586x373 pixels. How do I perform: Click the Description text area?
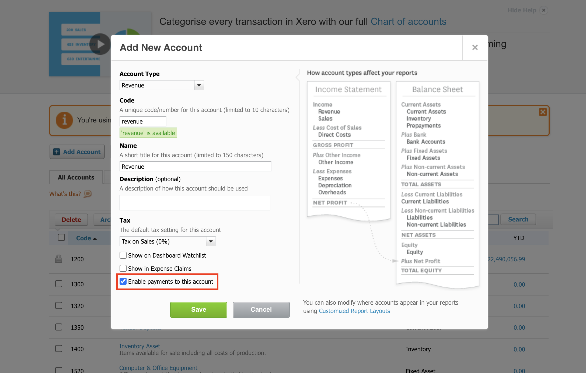(195, 203)
